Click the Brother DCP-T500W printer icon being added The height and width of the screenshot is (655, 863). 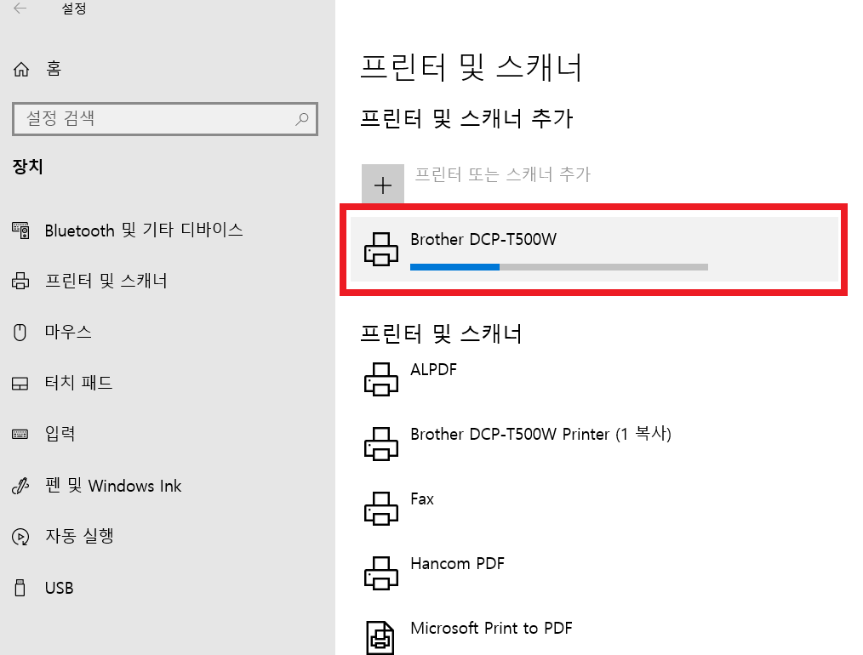381,249
